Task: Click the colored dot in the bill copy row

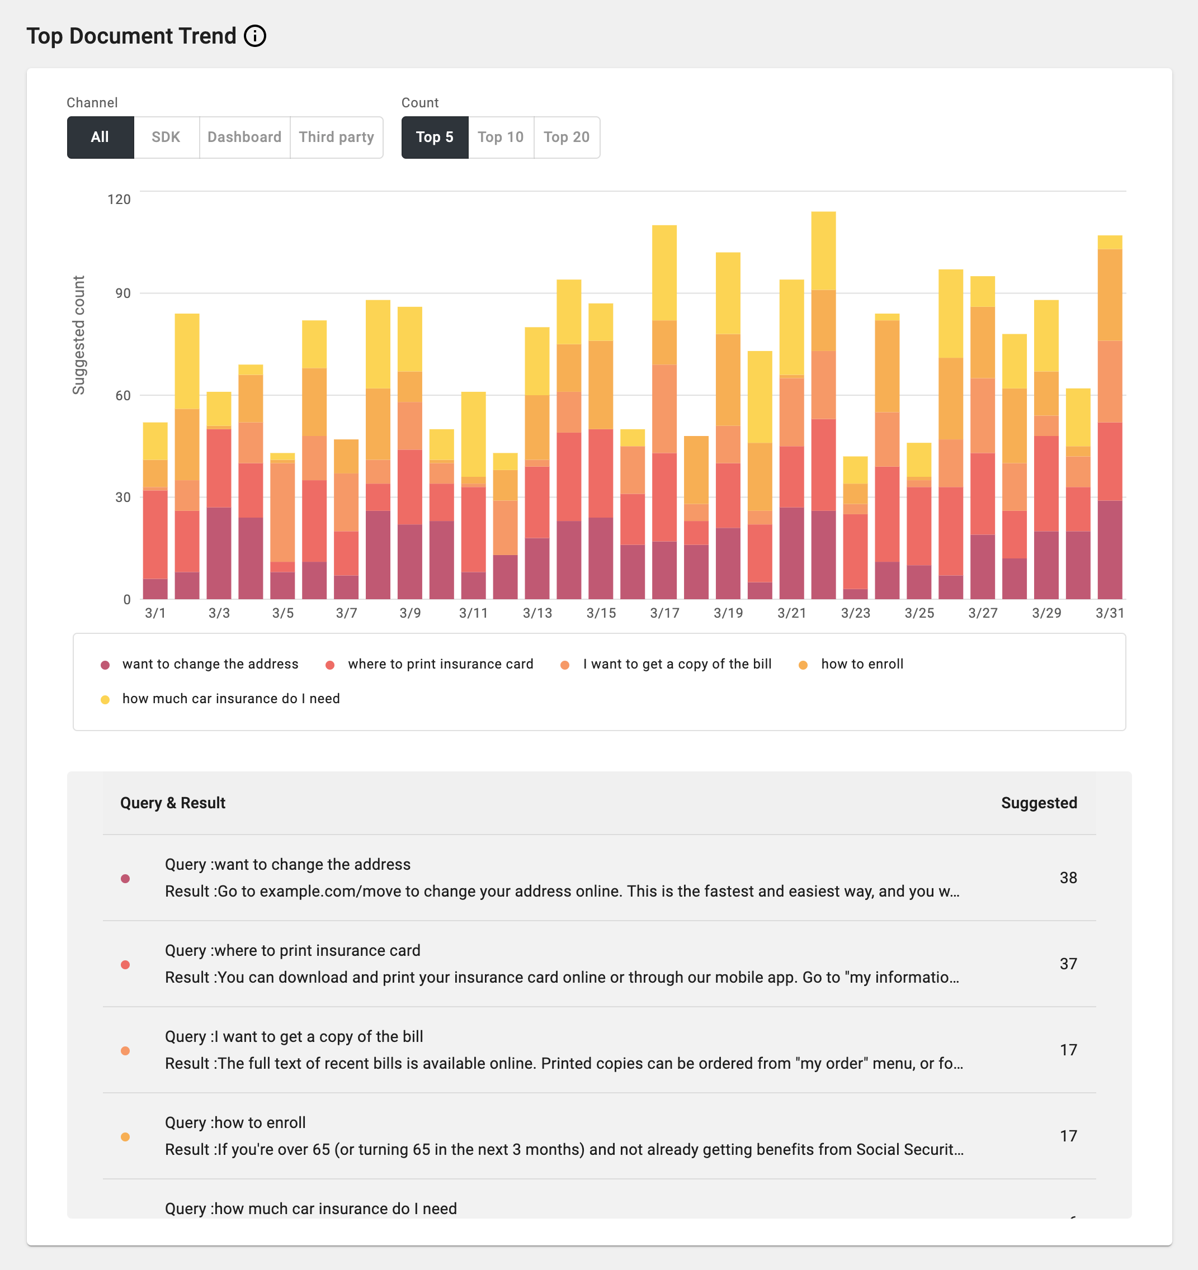Action: pos(125,1051)
